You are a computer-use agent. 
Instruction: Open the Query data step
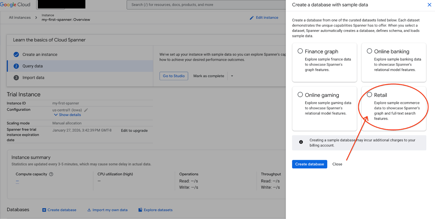click(33, 66)
